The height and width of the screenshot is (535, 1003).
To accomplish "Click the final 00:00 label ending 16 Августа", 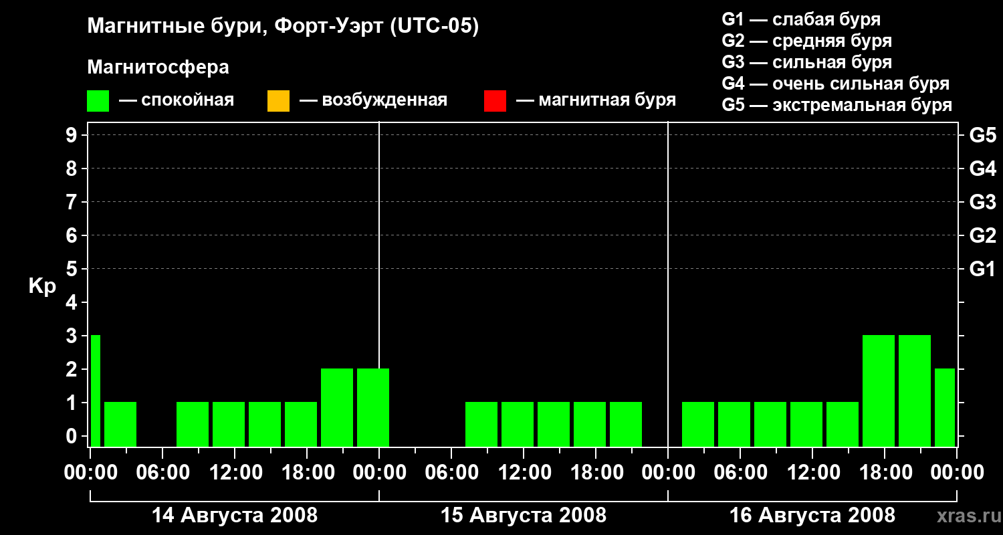I will pyautogui.click(x=957, y=473).
